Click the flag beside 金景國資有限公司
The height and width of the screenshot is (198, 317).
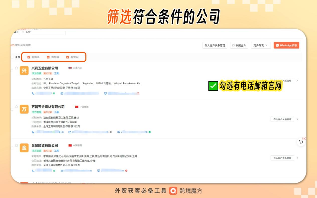pos(70,145)
